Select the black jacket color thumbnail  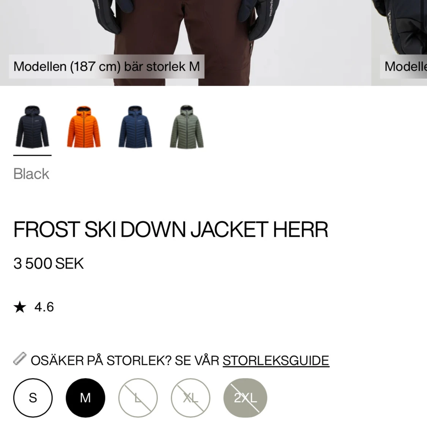point(32,127)
